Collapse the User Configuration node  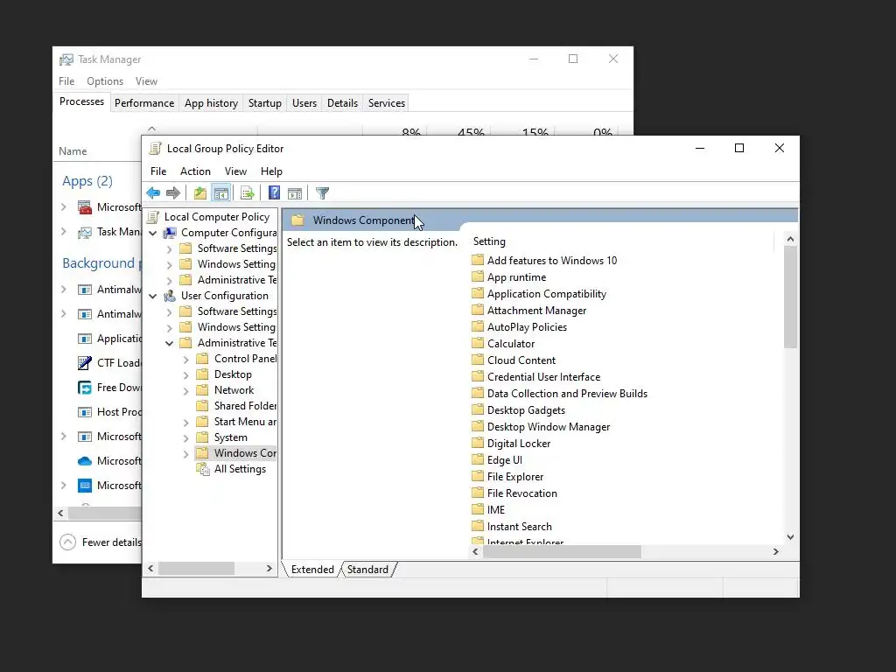point(153,296)
